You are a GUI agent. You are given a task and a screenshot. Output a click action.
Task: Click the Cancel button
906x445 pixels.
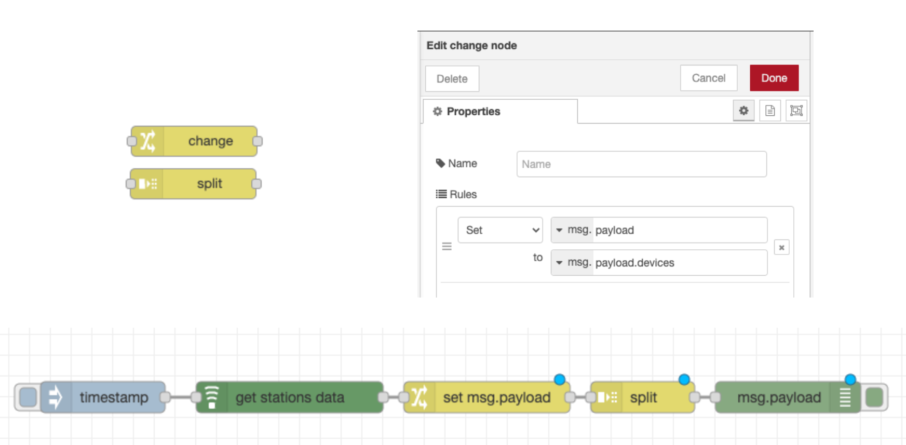tap(708, 78)
